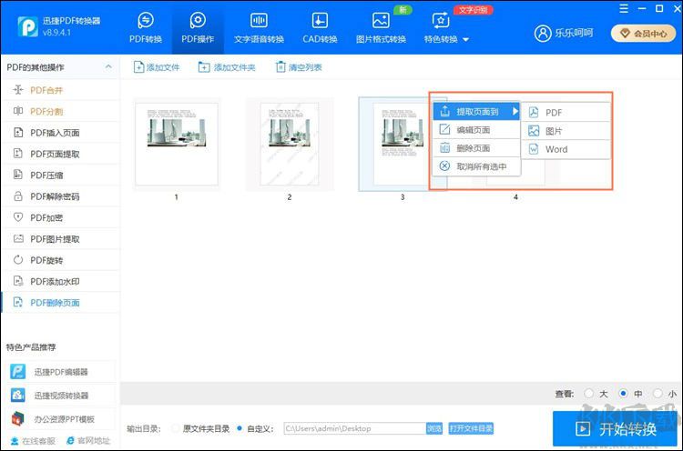Select page 1 thumbnail
The width and height of the screenshot is (683, 451).
point(176,141)
